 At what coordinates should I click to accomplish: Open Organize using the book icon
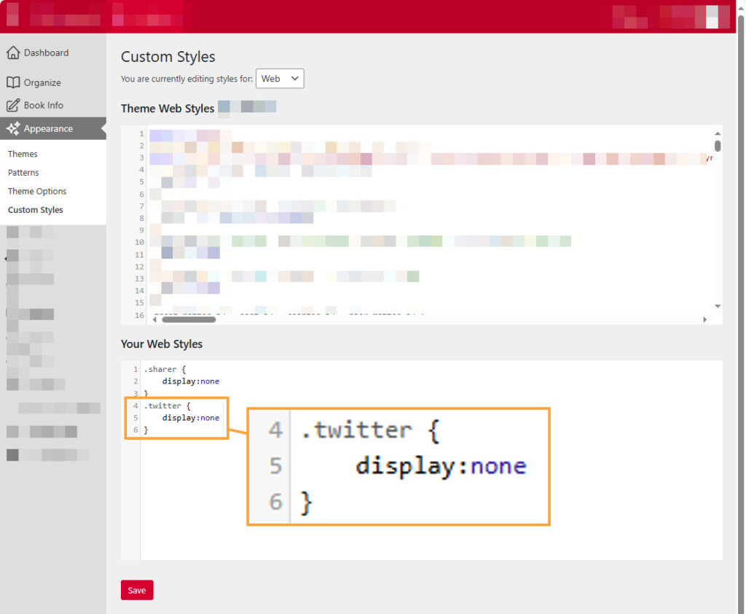13,82
